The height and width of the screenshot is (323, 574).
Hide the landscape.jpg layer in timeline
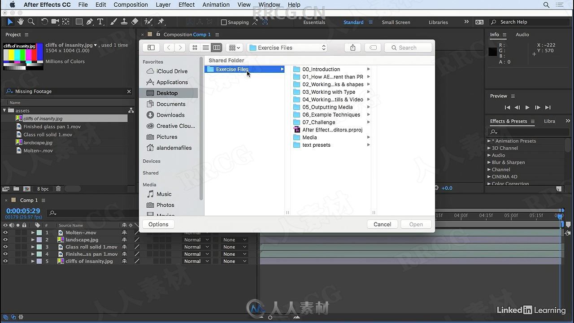[x=5, y=240]
